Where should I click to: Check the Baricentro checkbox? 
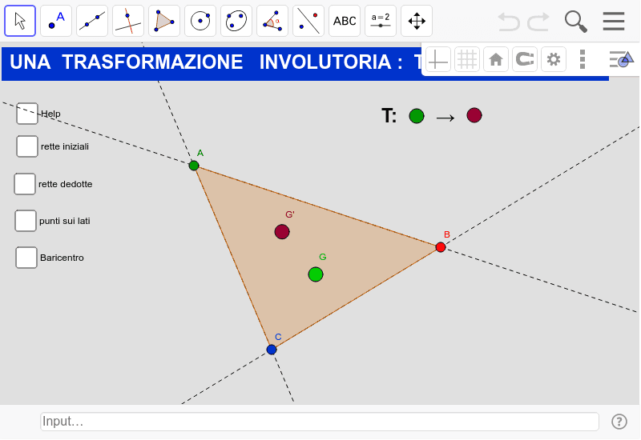pos(26,258)
